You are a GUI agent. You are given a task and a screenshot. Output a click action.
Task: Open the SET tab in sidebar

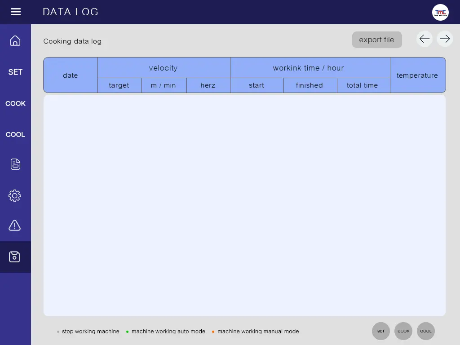point(15,72)
